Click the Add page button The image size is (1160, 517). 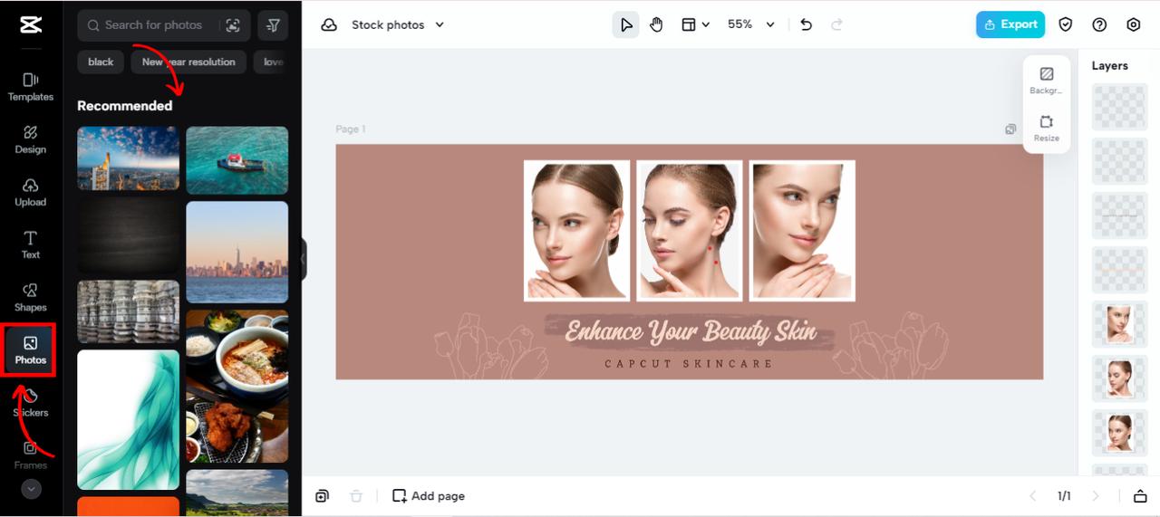tap(429, 496)
